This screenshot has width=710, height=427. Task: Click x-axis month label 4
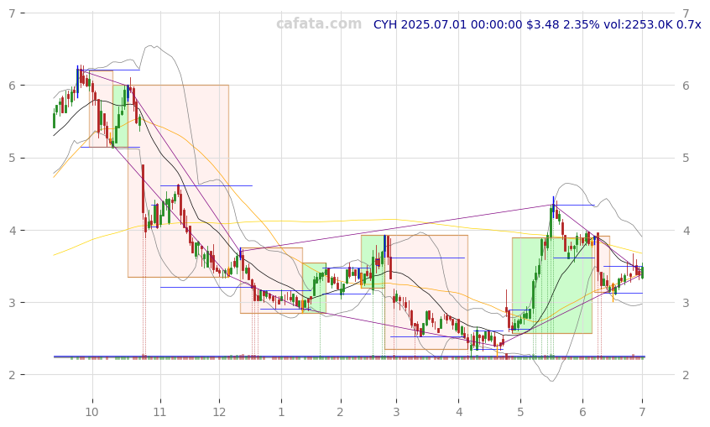459,412
